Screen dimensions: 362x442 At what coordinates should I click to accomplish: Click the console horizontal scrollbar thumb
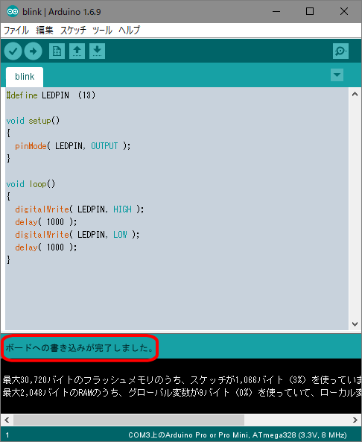[x=129, y=420]
